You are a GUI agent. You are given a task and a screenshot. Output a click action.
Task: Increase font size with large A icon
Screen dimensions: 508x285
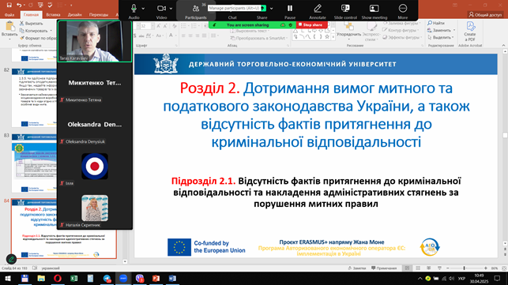pyautogui.click(x=159, y=26)
